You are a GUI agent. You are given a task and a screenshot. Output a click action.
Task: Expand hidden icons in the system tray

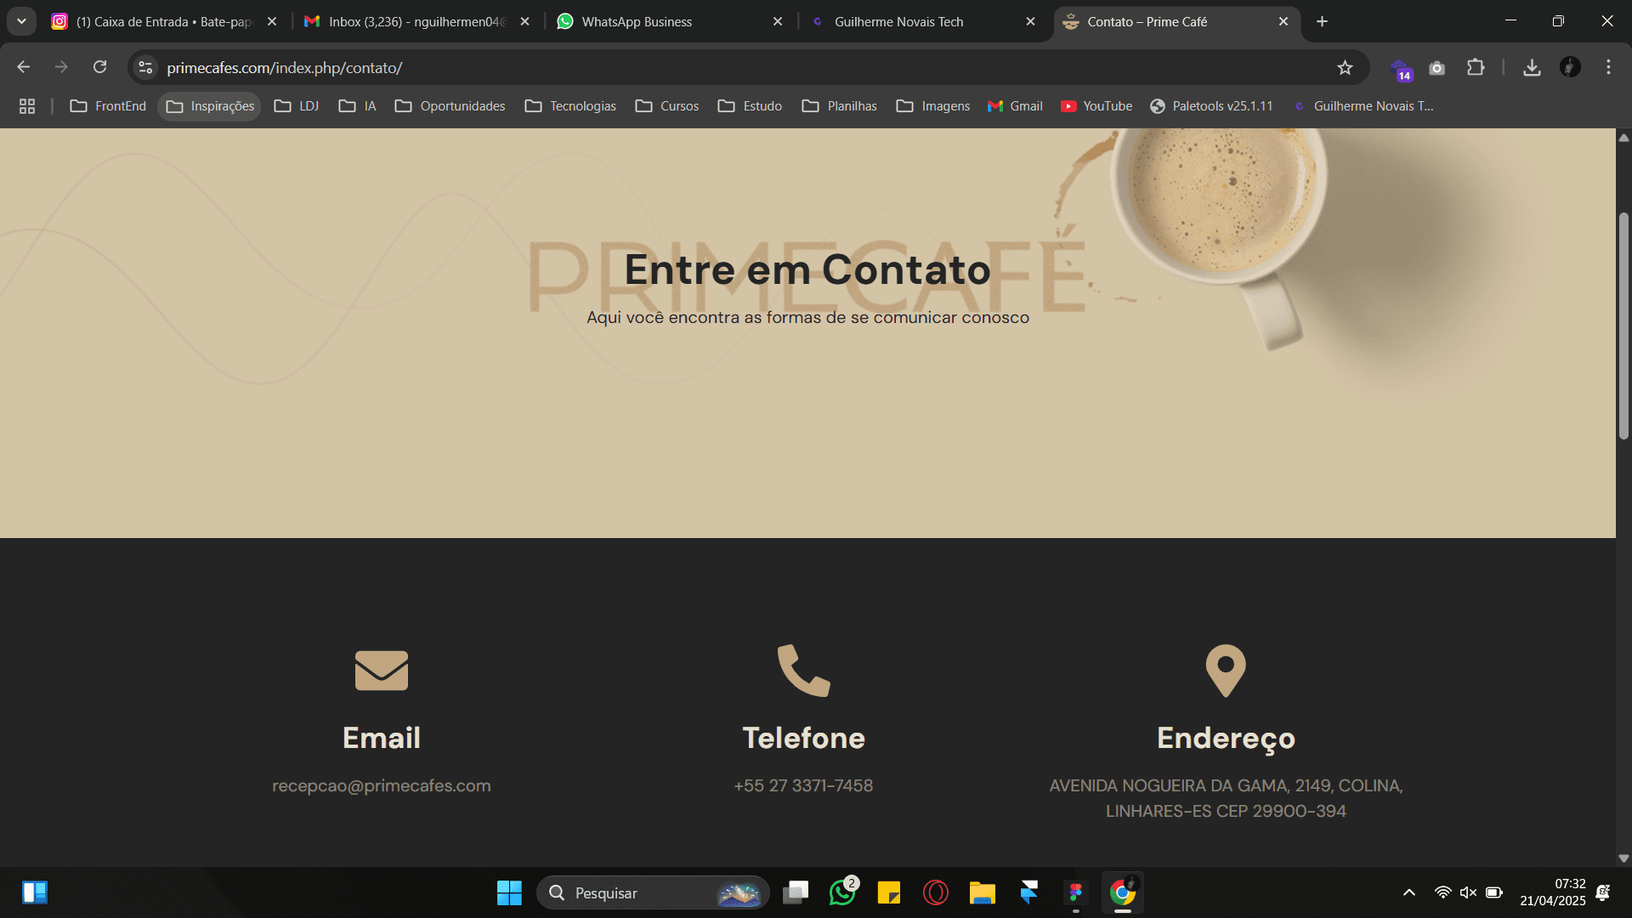tap(1408, 892)
